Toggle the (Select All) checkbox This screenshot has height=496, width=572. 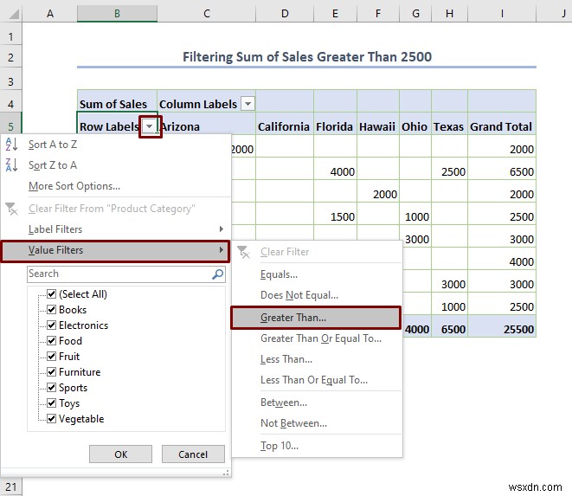[x=51, y=293]
